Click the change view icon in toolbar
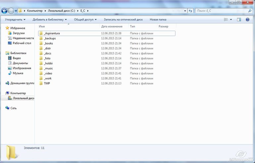This screenshot has width=255, height=163. pyautogui.click(x=226, y=19)
